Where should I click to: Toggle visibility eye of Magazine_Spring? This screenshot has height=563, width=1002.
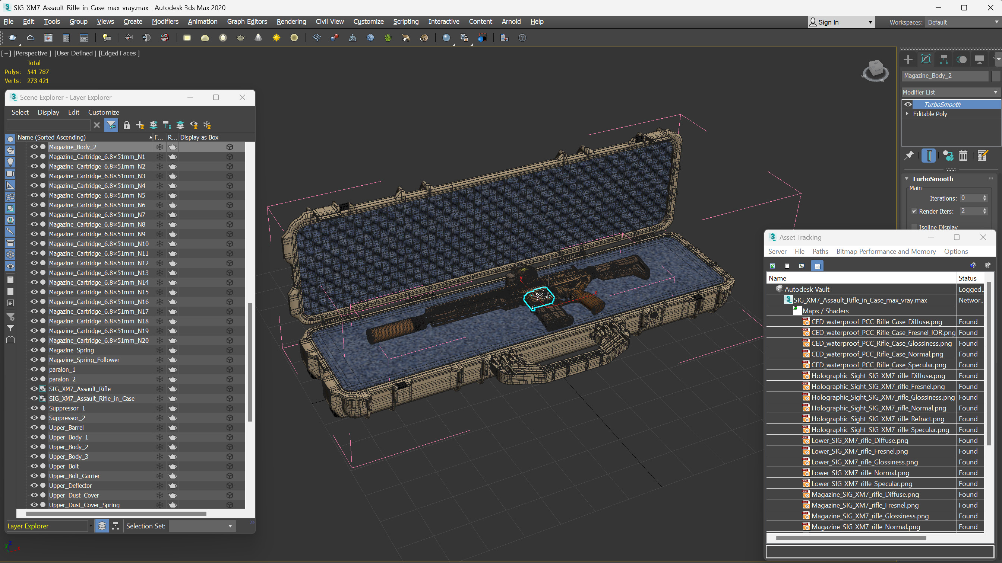click(x=34, y=350)
